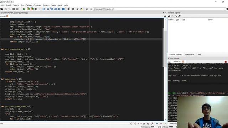This screenshot has width=228, height=128.
Task: Run cell and advance icon
Action: point(32,9)
